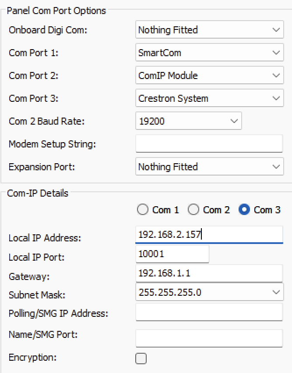Expand the Com Port 1 SmartCom dropdown
Image resolution: width=292 pixels, height=373 pixels.
click(x=209, y=53)
